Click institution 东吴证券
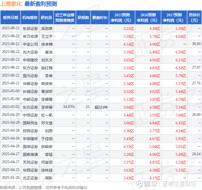202x190 pixels. (30, 28)
